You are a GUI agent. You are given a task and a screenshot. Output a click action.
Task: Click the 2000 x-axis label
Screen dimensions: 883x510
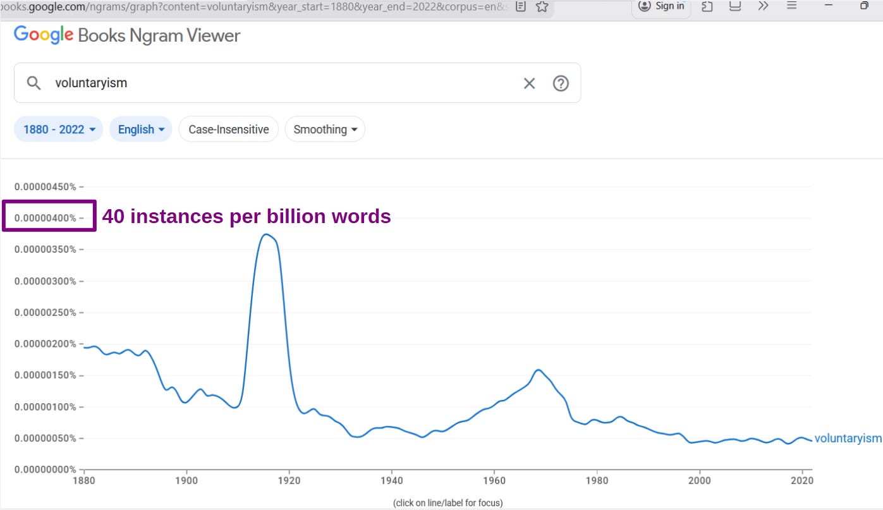[x=700, y=480]
